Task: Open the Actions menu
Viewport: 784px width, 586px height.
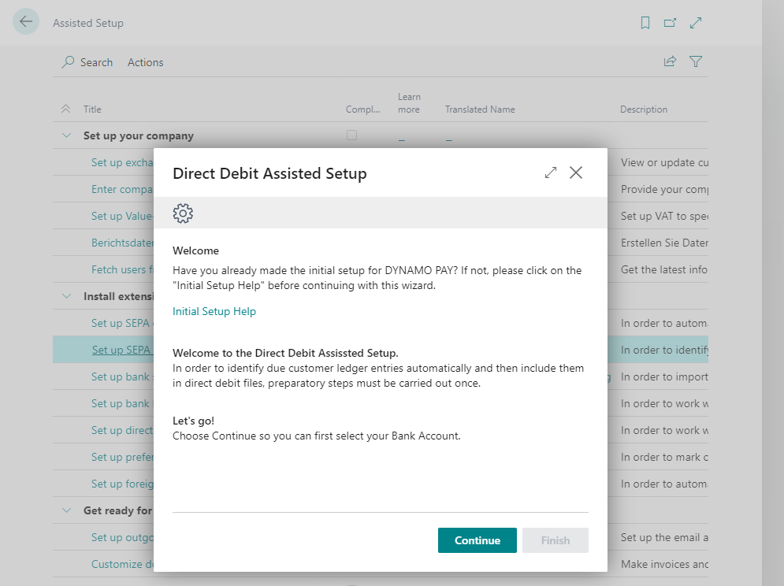Action: click(145, 61)
